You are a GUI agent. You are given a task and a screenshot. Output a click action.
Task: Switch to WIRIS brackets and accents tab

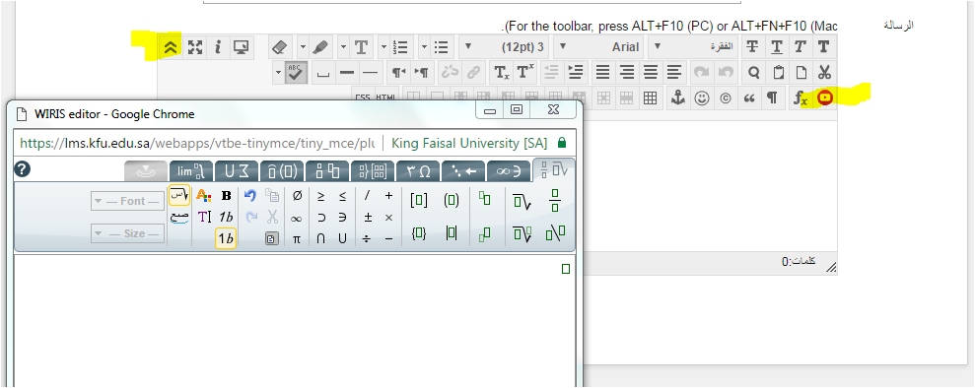pyautogui.click(x=282, y=171)
